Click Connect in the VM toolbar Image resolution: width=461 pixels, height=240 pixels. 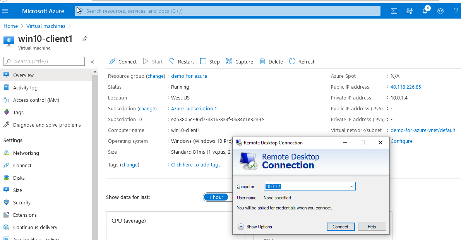pos(123,62)
